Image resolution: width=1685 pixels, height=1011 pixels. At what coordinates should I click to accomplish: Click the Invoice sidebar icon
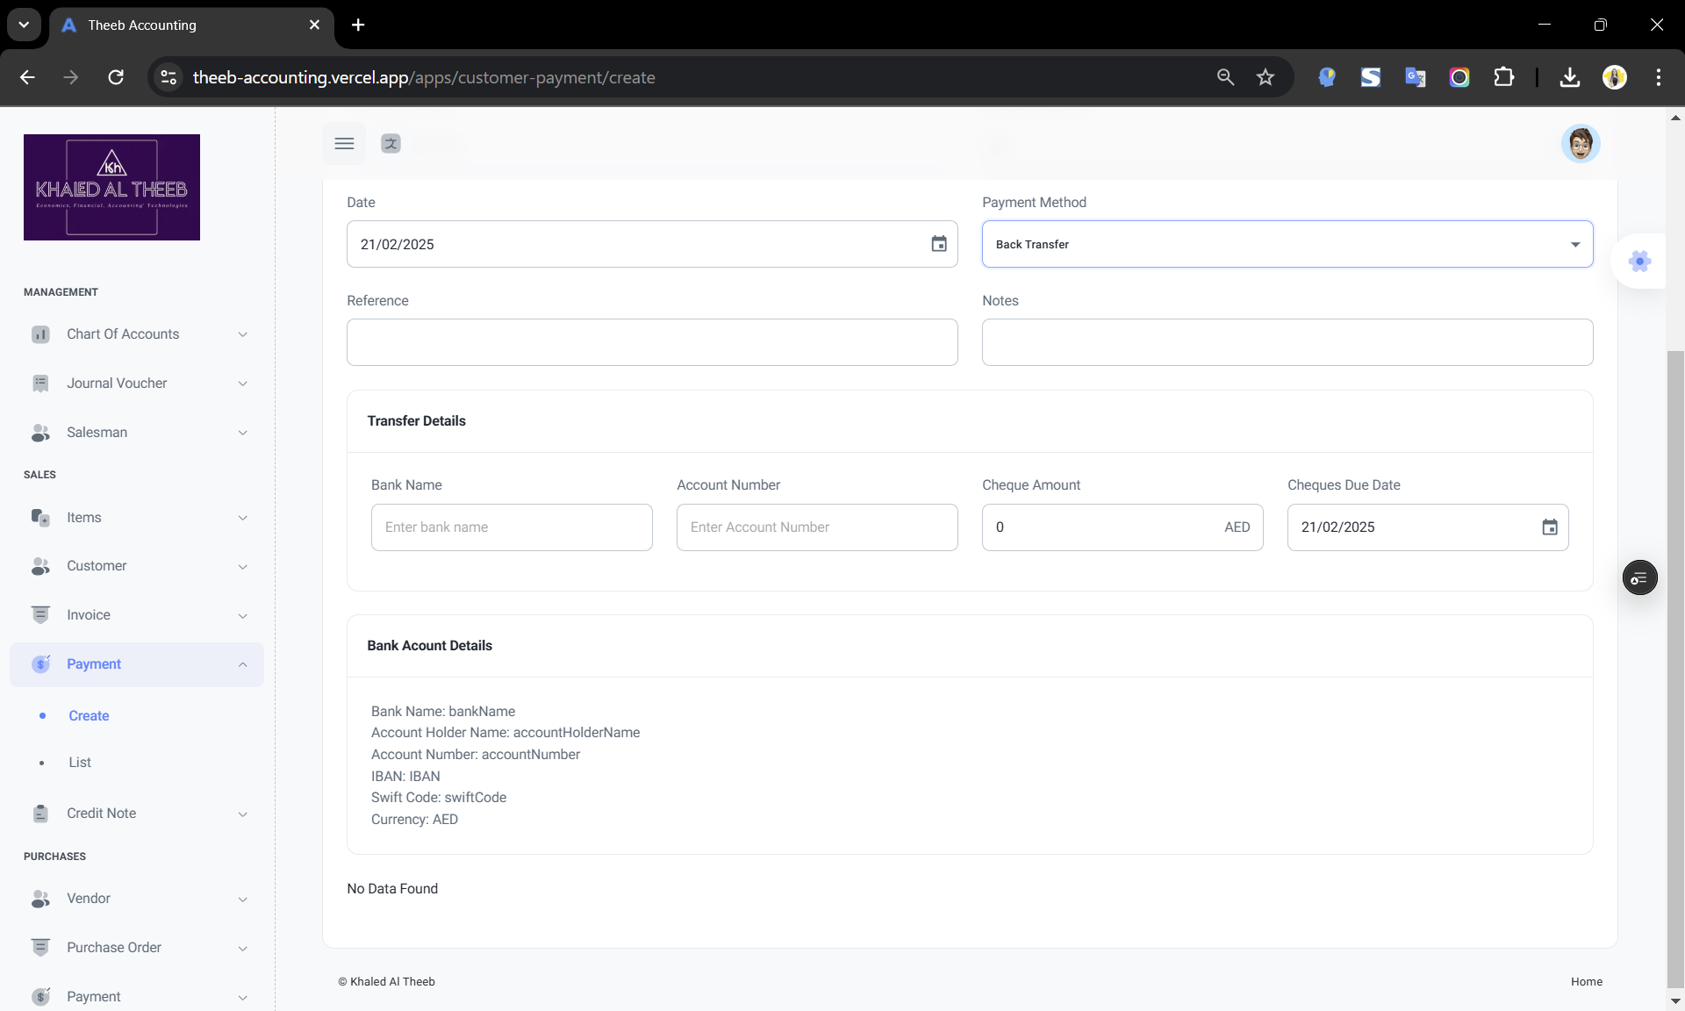tap(40, 615)
